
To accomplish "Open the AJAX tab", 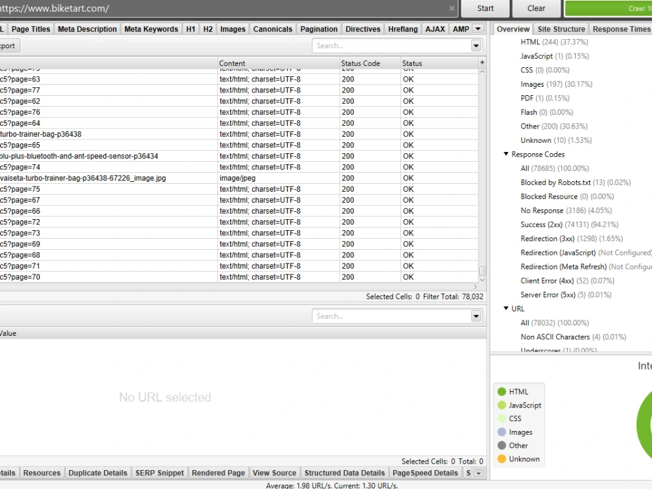I will (x=436, y=29).
